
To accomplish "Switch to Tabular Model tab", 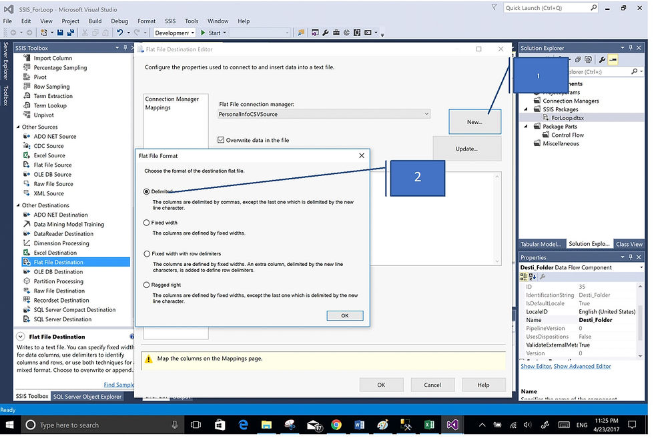I will tap(541, 244).
